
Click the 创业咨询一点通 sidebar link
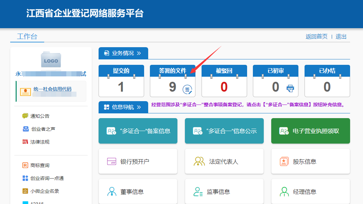47,178
